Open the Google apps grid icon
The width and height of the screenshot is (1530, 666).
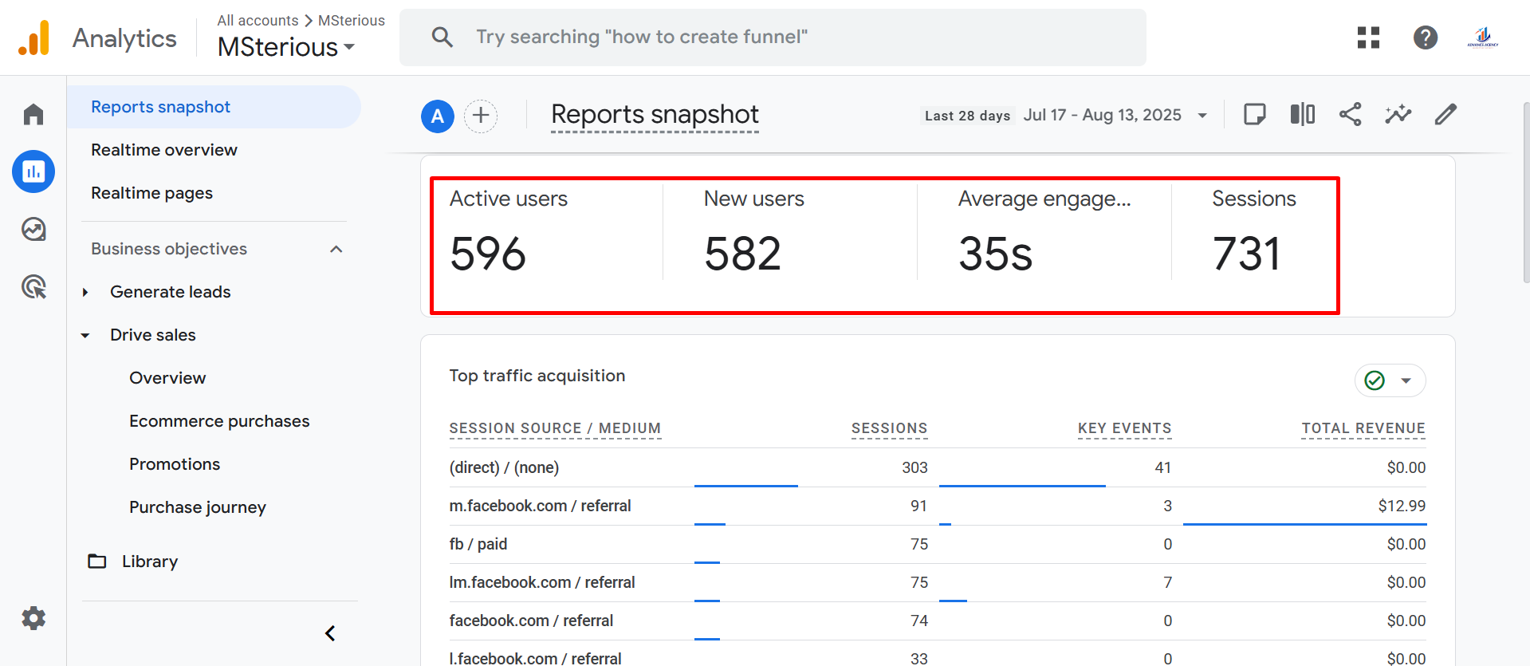[x=1368, y=37]
